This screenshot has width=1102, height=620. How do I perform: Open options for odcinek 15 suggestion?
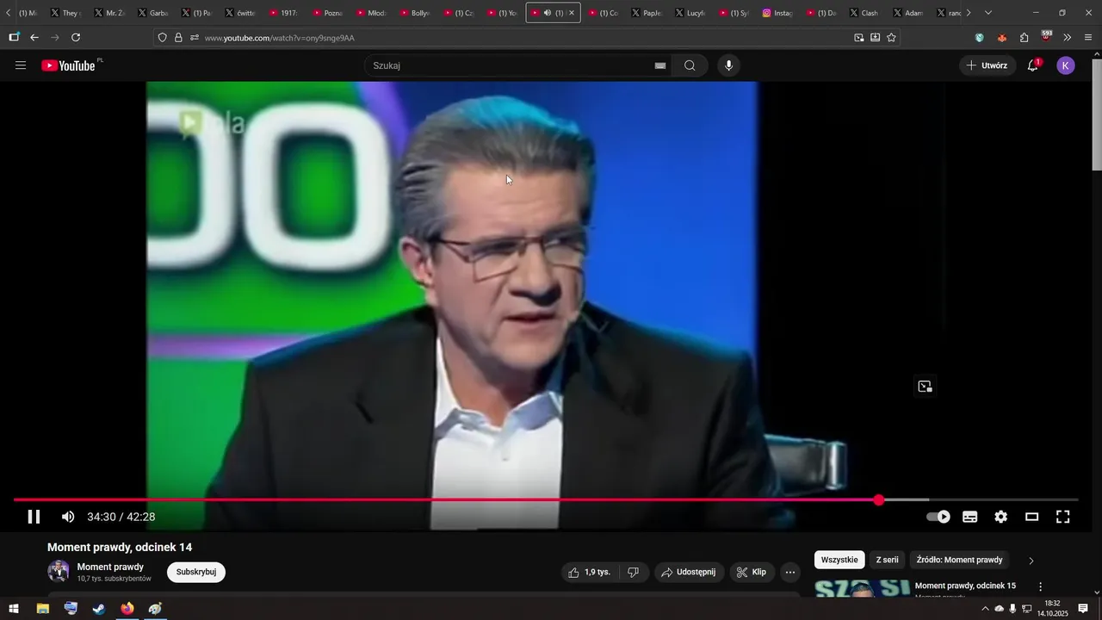(x=1040, y=586)
